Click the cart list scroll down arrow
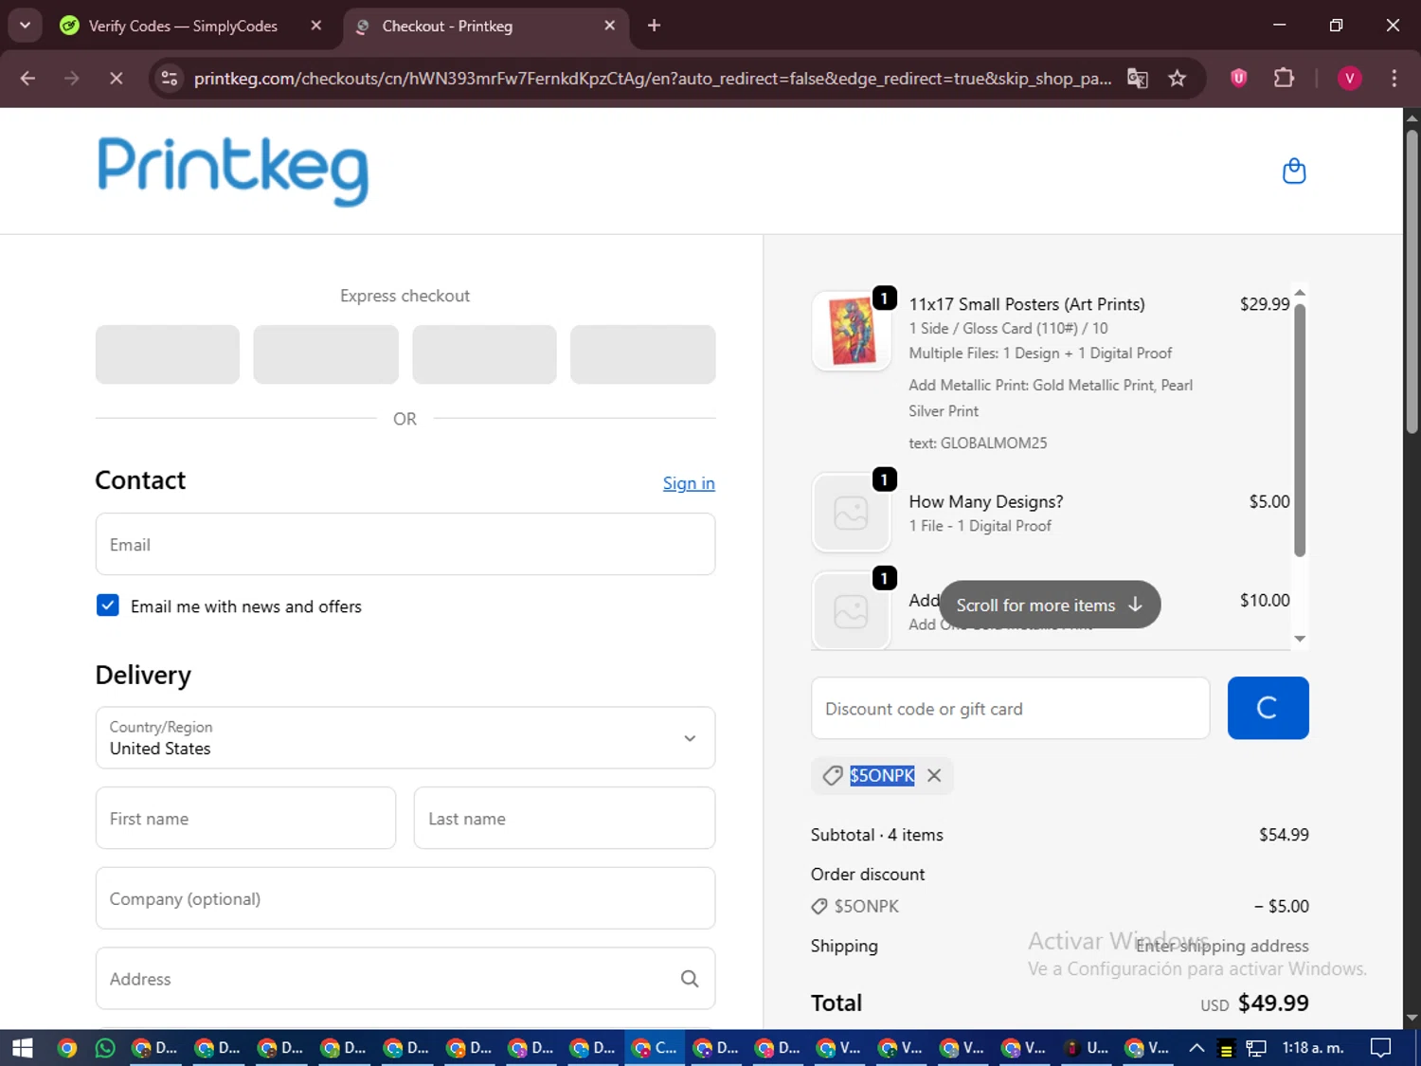 [1300, 639]
